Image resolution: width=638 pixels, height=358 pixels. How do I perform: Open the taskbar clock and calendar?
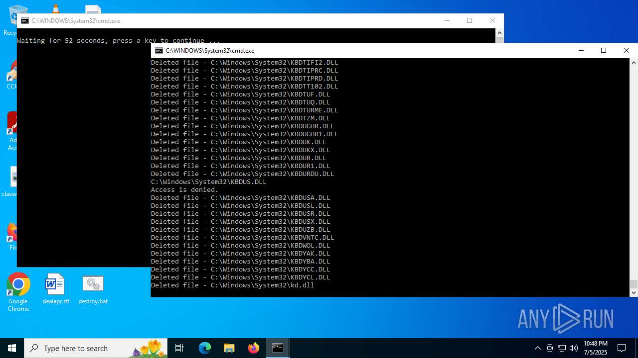(595, 348)
